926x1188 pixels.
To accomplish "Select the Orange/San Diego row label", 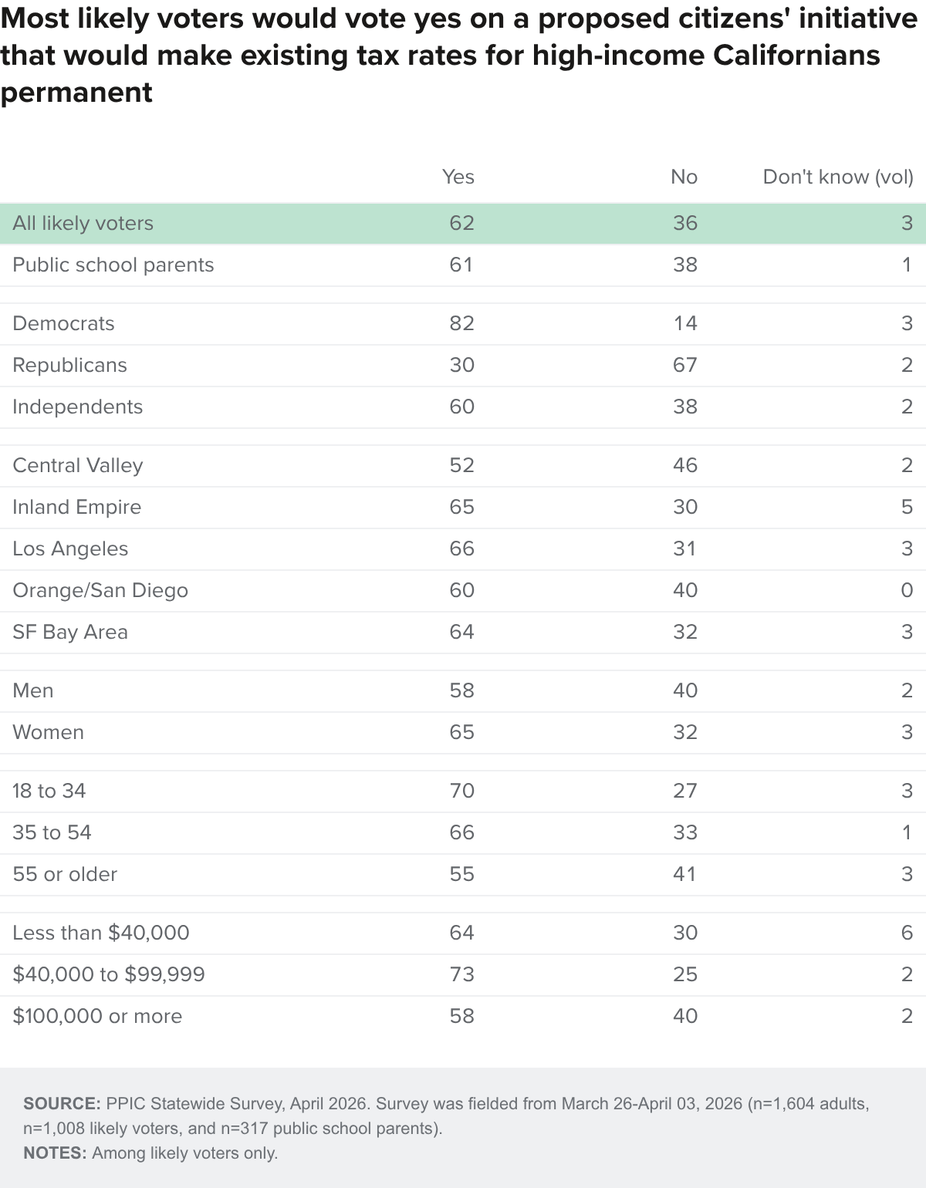I will 100,590.
